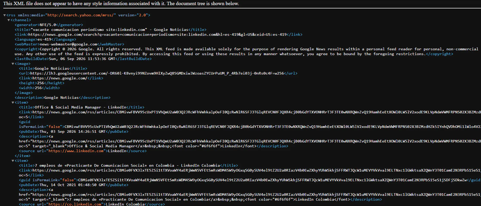481x206 pixels.
Task: Click the source url https://co.linkedin.com line
Action: 92,204
